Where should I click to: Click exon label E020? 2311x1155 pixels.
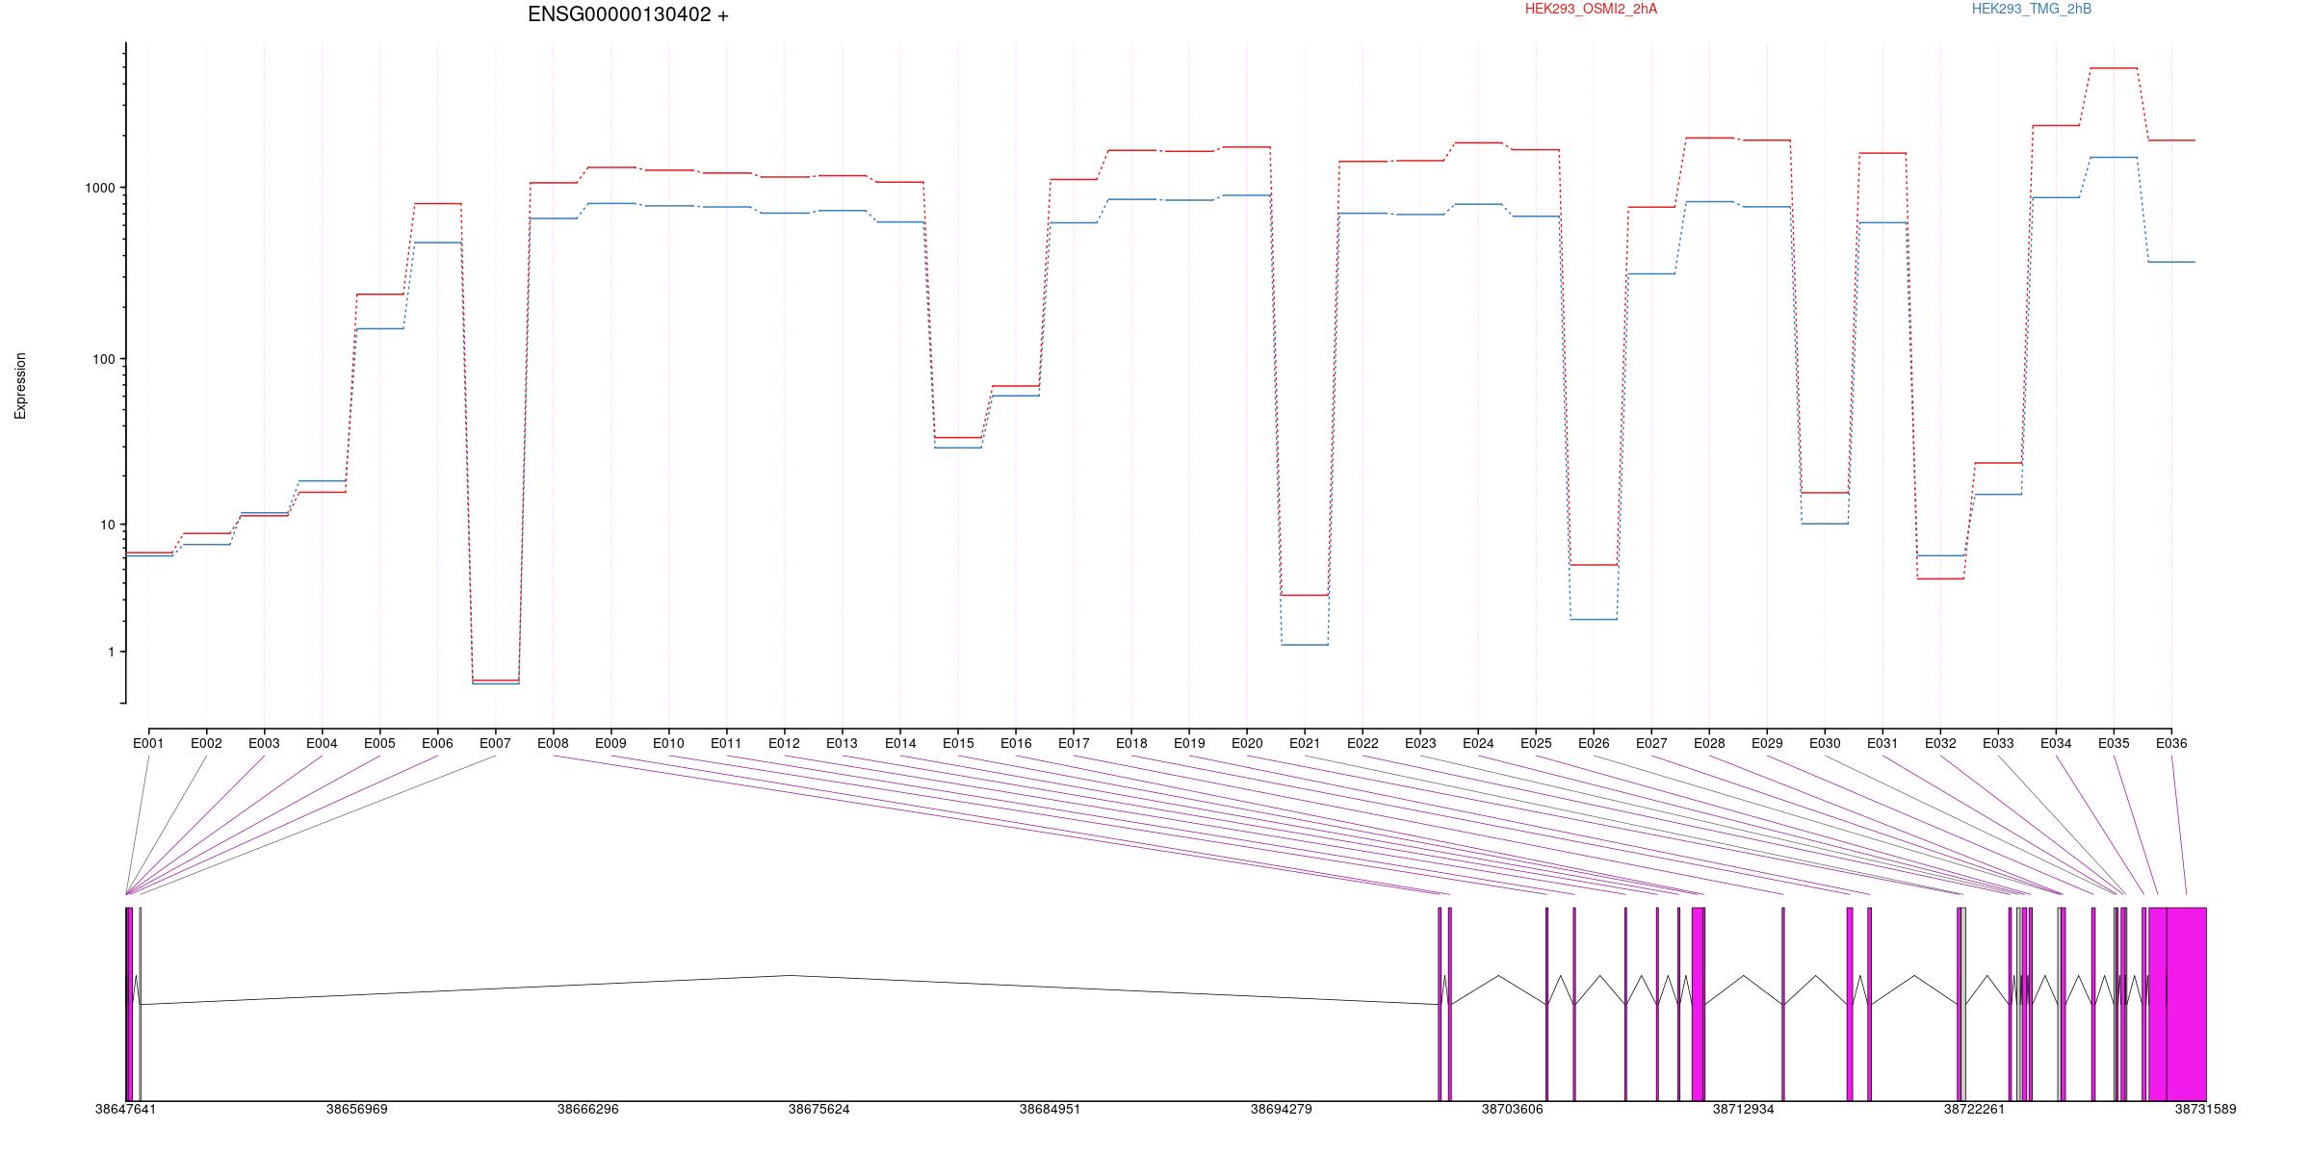tap(1247, 743)
